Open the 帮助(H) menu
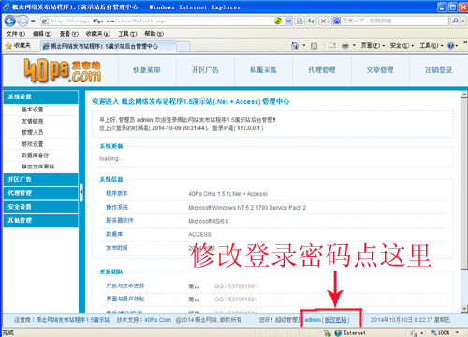Image resolution: width=468 pixels, height=337 pixels. pos(154,34)
